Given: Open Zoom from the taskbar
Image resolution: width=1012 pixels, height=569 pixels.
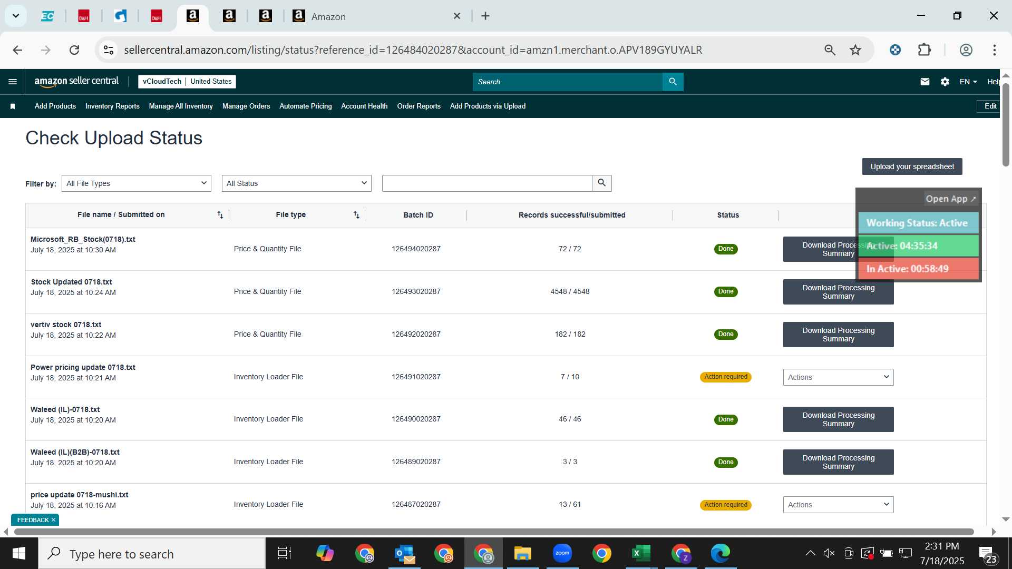Looking at the screenshot, I should 562,553.
